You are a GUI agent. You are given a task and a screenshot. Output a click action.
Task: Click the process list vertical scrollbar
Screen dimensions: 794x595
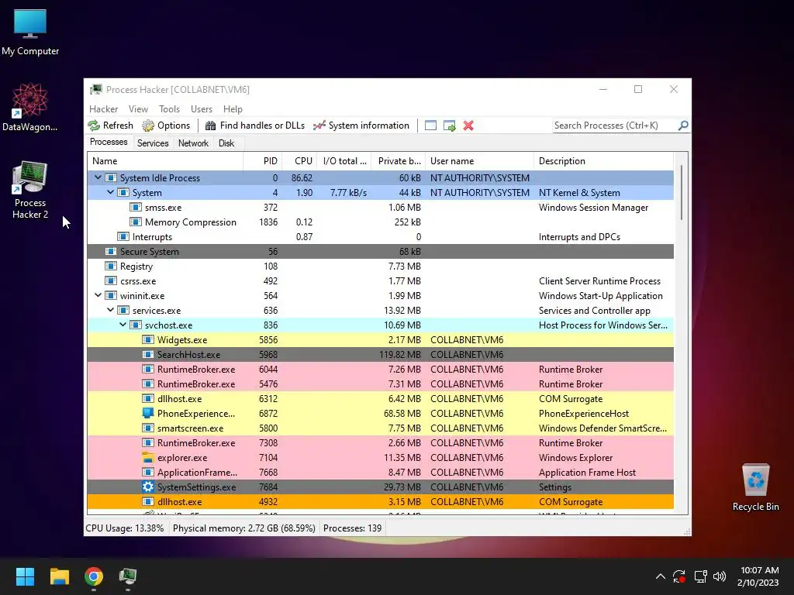(681, 192)
